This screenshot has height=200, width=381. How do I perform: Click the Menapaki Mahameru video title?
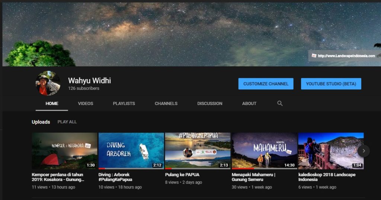(256, 177)
